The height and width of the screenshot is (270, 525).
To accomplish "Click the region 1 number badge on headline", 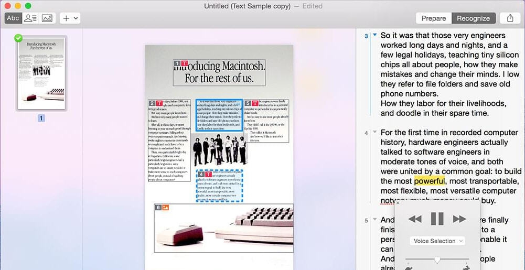I will coord(177,63).
